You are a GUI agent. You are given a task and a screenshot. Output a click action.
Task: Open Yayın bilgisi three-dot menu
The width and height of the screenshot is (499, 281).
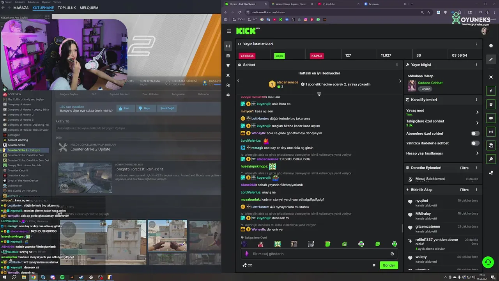(476, 65)
